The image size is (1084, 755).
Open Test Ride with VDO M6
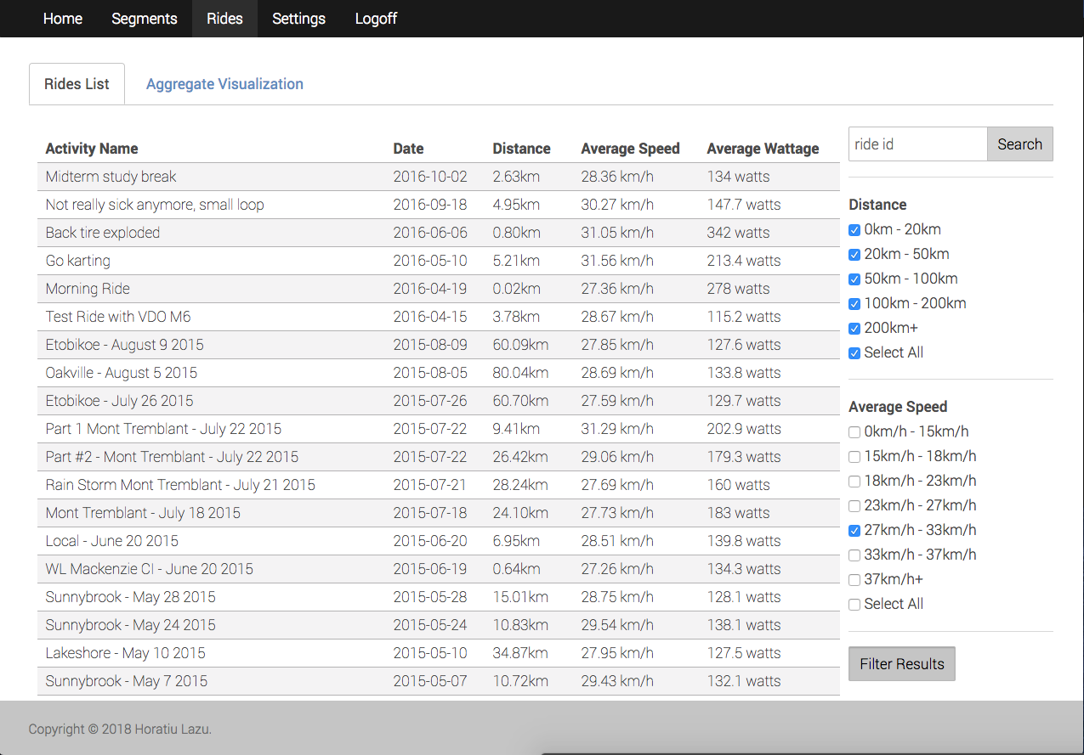point(439,317)
